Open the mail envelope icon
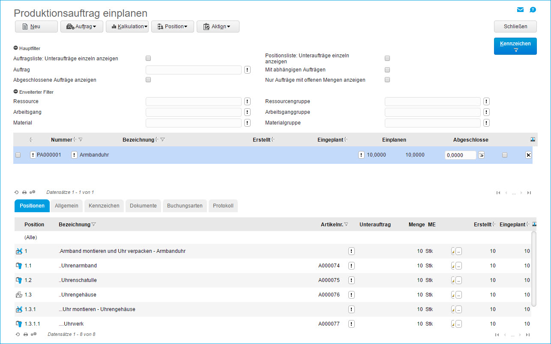 point(520,10)
